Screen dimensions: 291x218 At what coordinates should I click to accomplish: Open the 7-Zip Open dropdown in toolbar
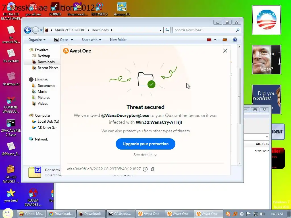(x=72, y=40)
